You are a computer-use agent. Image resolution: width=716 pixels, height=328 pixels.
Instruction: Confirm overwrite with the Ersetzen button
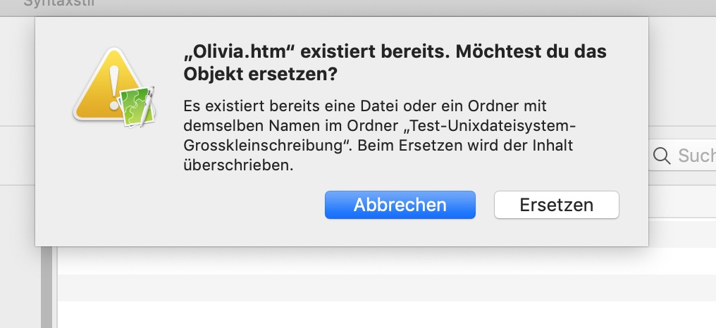point(556,205)
